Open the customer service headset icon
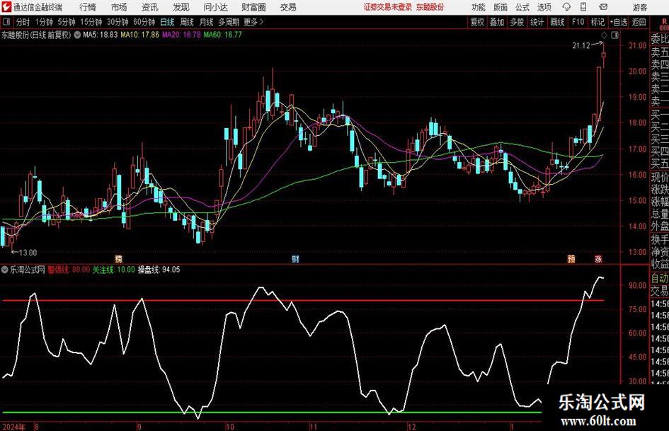 [566, 7]
